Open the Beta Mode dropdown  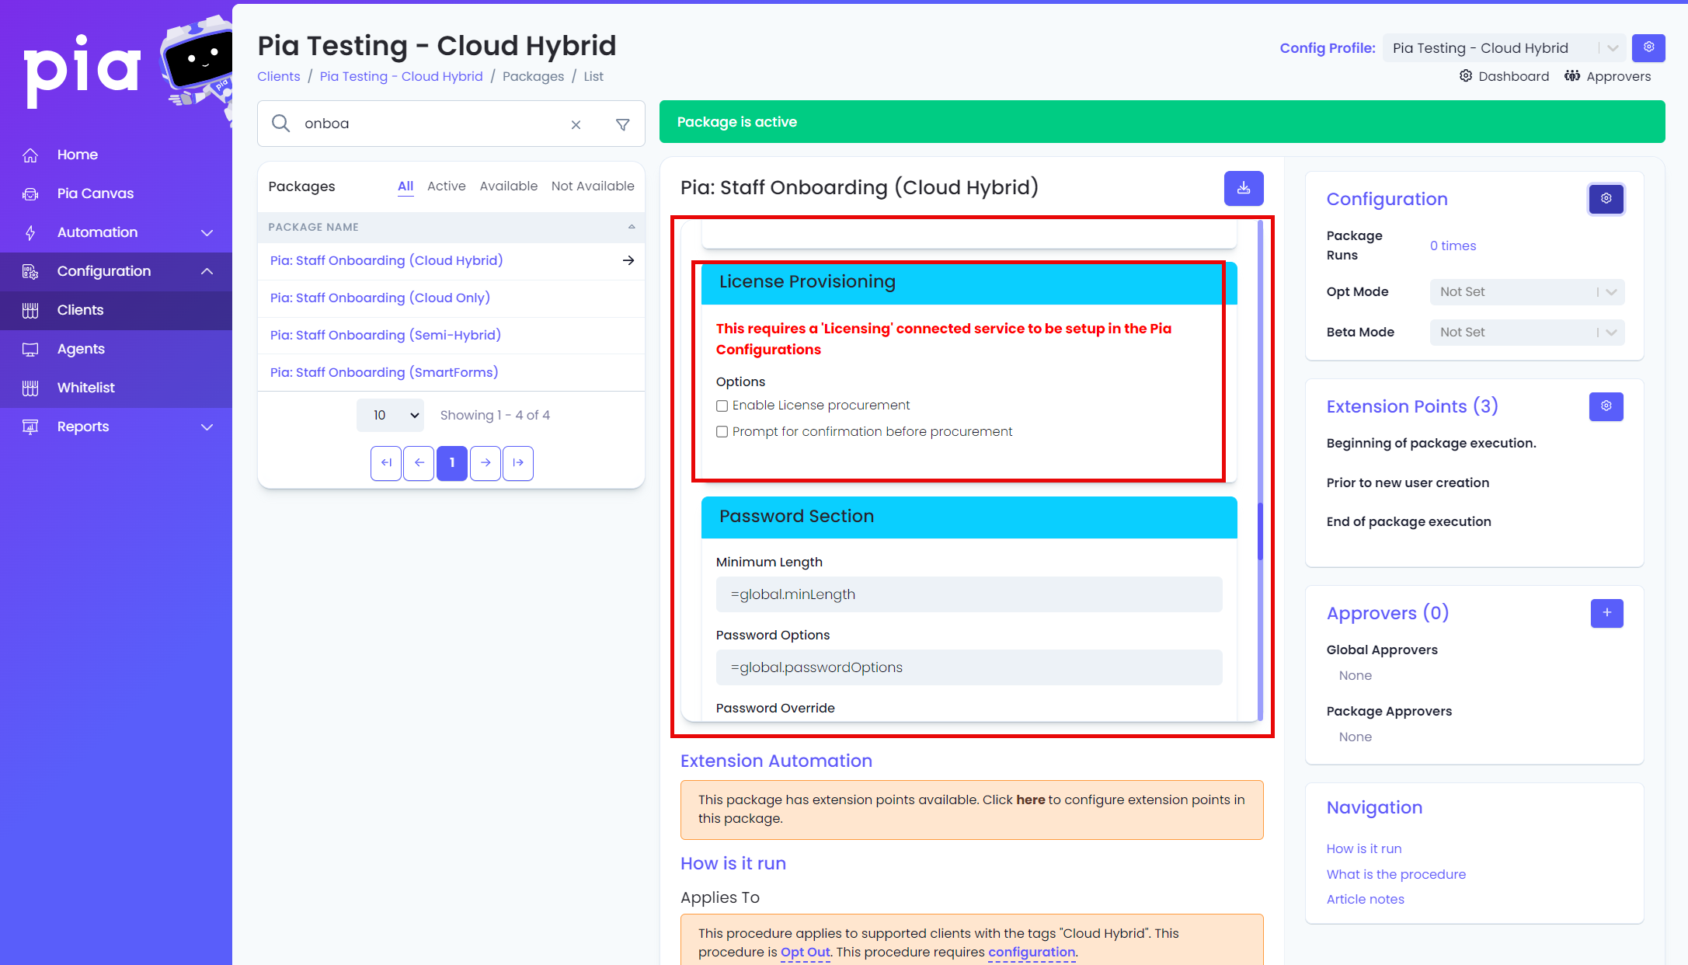[1526, 333]
